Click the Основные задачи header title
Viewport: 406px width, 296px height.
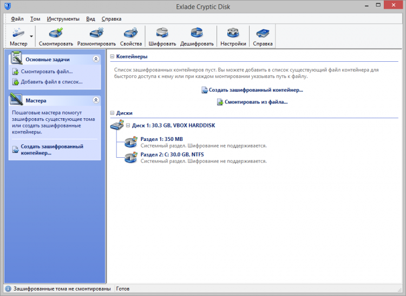(48, 59)
